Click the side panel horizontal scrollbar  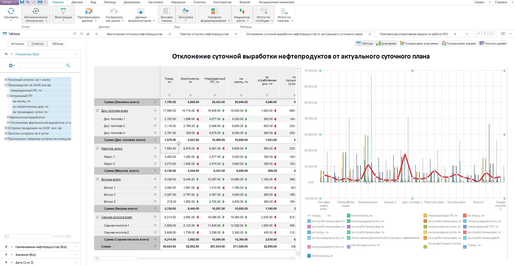(x=30, y=236)
